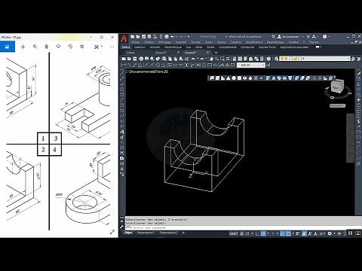Switch to the Paramétrique ribbon tab
This screenshot has height=271, width=362.
click(x=173, y=47)
